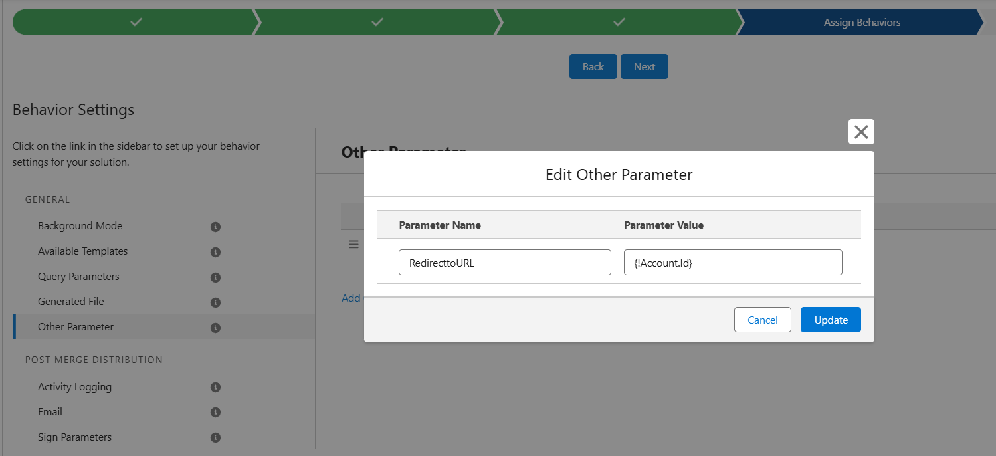The image size is (996, 456).
Task: Cancel the parameter edit
Action: pos(763,320)
